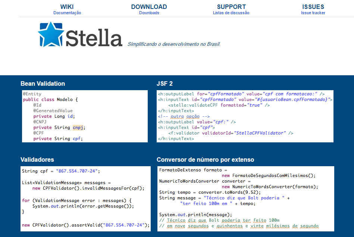Click the List<ValidationMessage> messages line
The width and height of the screenshot is (354, 237).
coord(66,183)
